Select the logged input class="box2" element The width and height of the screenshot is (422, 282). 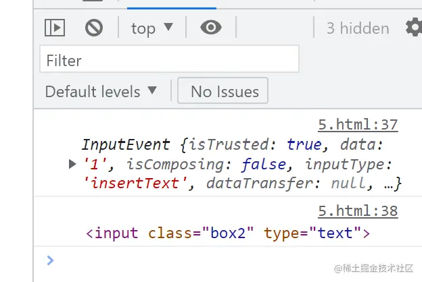pyautogui.click(x=228, y=233)
